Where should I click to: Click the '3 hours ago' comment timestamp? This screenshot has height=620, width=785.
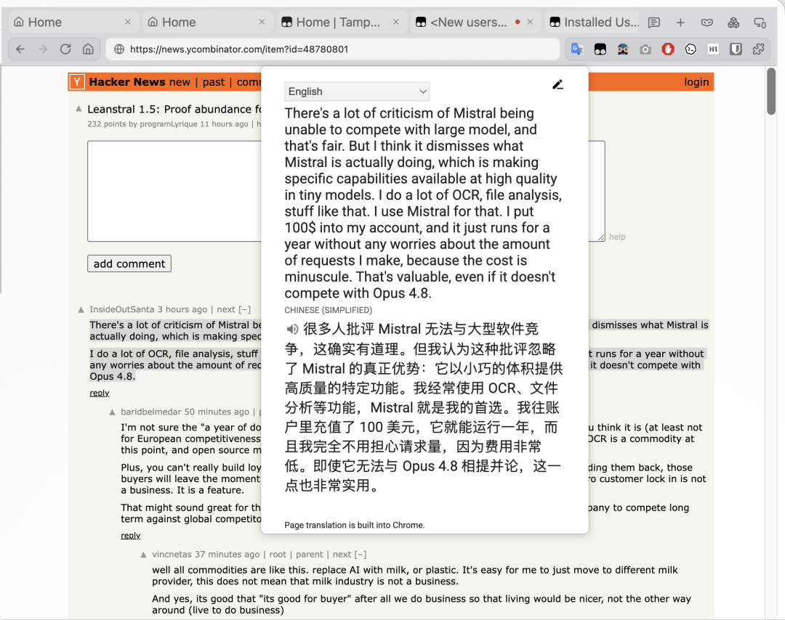(x=182, y=309)
